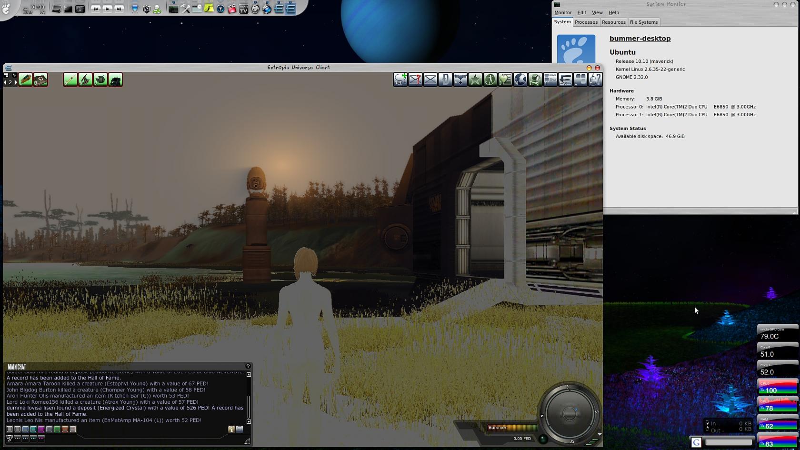Click the Esc menu icon
The height and width of the screenshot is (450, 800).
565,80
